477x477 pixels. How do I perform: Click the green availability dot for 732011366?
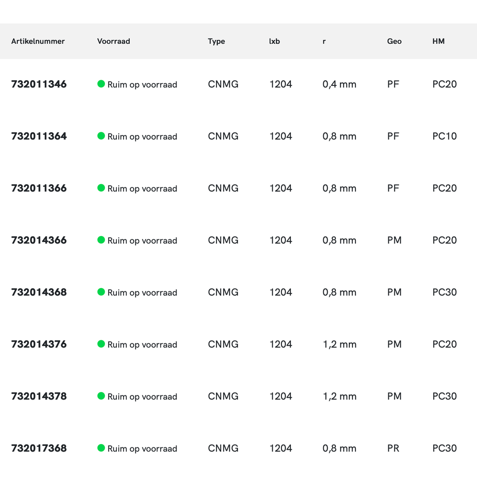coord(101,188)
